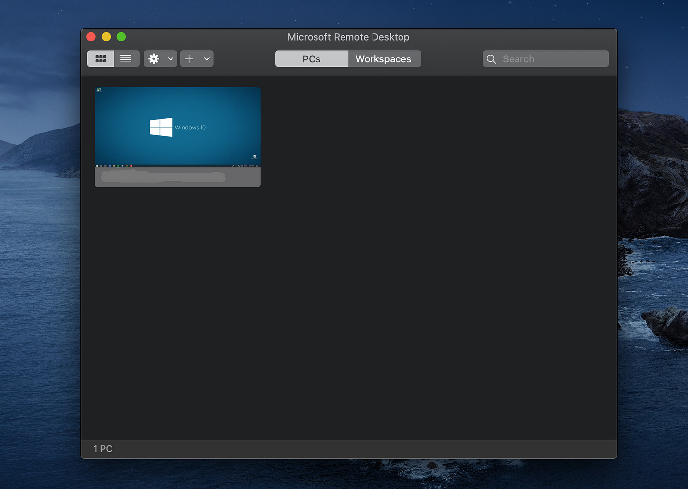
Task: Expand the gear dropdown arrow
Action: click(x=171, y=59)
